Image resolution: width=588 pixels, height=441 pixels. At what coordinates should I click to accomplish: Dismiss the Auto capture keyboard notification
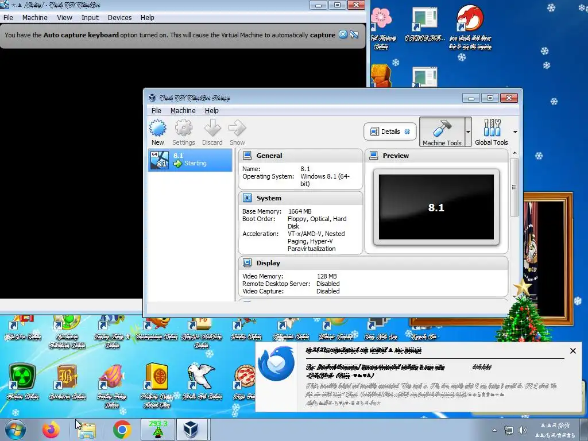point(343,34)
